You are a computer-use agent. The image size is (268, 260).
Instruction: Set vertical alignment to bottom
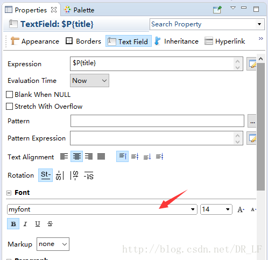tap(147, 157)
